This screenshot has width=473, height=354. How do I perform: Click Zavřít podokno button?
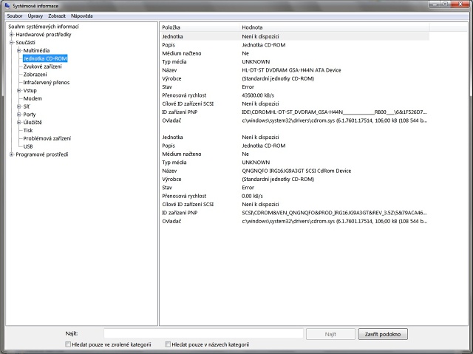pos(383,334)
